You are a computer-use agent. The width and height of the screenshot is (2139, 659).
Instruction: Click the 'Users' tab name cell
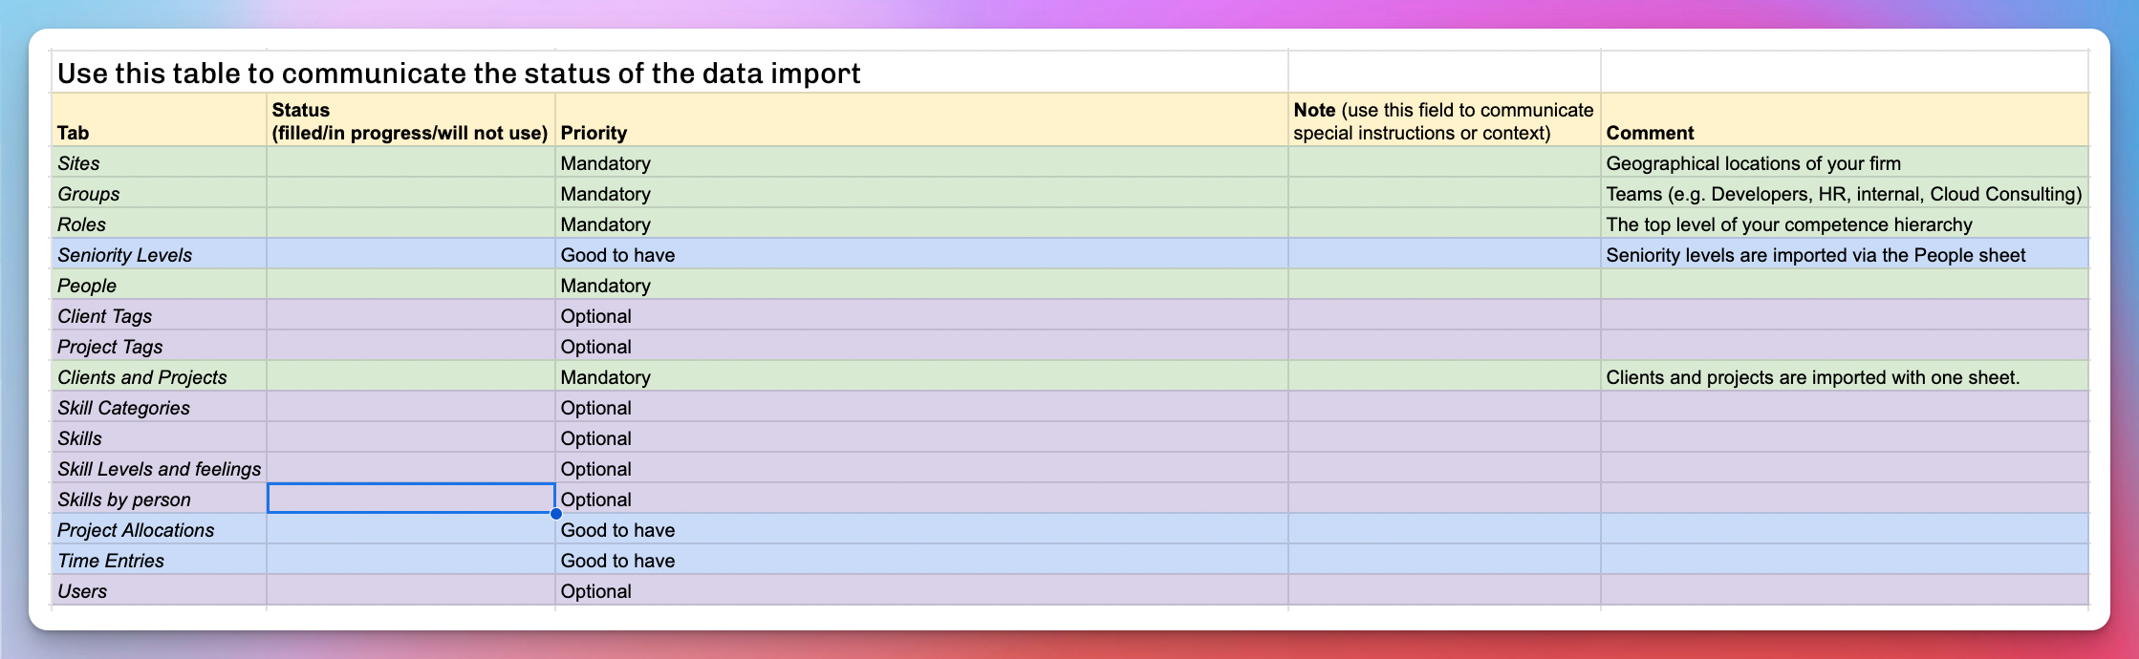point(159,590)
